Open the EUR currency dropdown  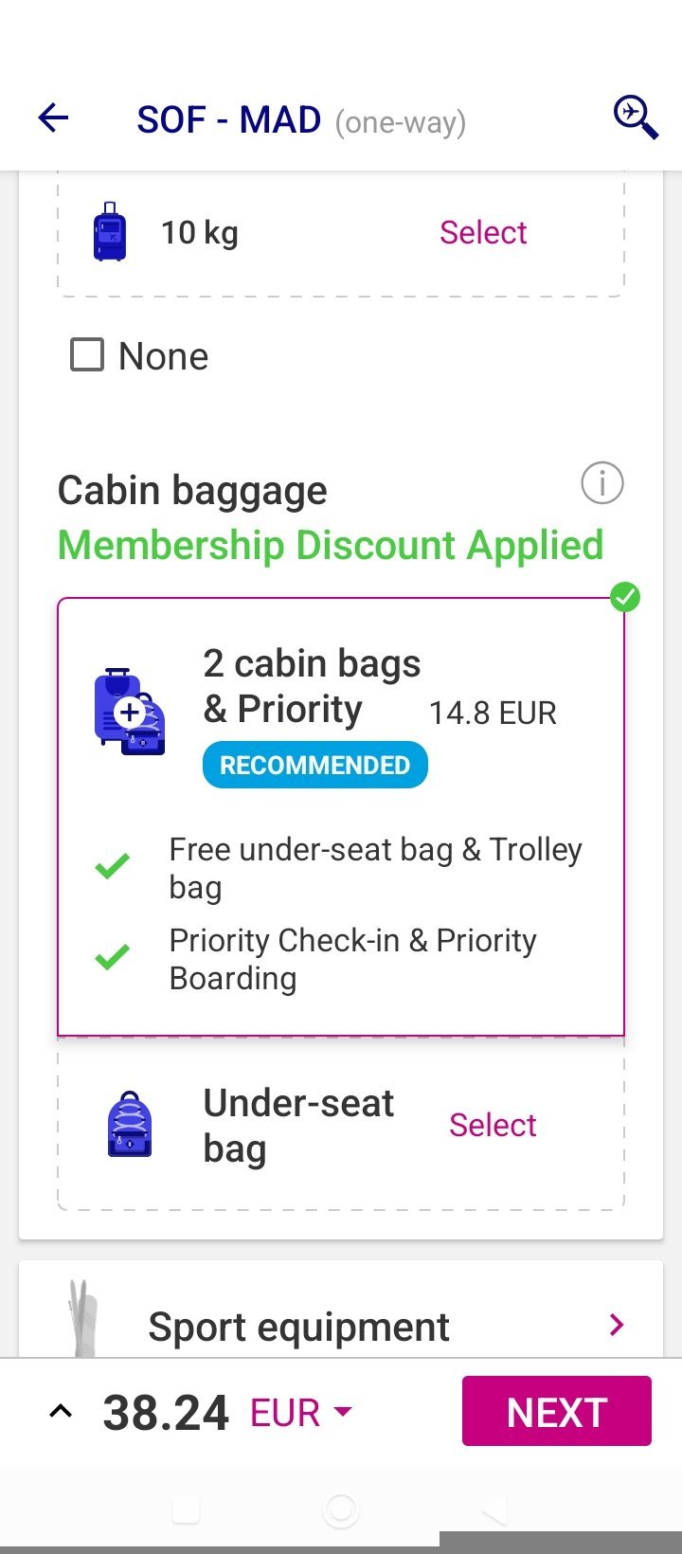coord(301,1413)
